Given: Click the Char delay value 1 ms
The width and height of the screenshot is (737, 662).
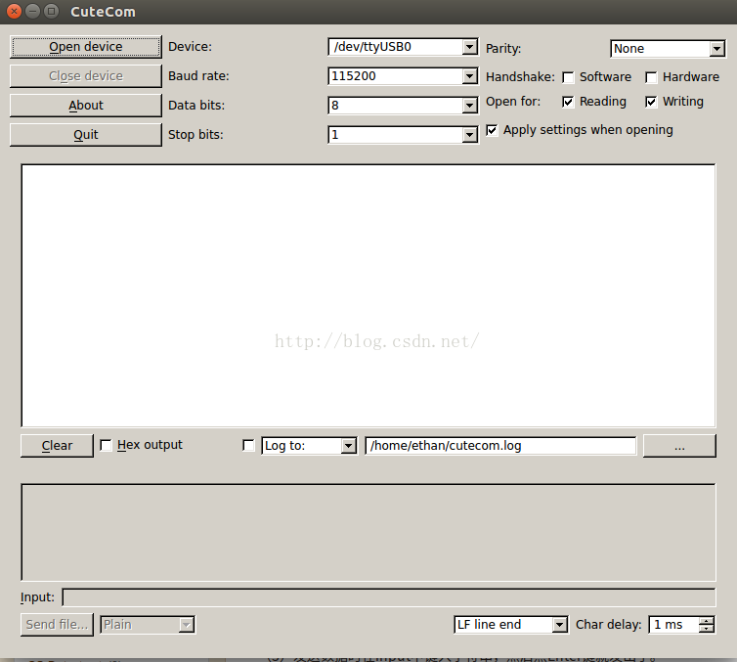Looking at the screenshot, I should coord(668,625).
